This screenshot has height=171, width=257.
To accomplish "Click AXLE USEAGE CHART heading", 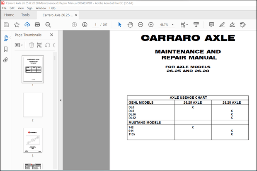I will tap(188, 97).
